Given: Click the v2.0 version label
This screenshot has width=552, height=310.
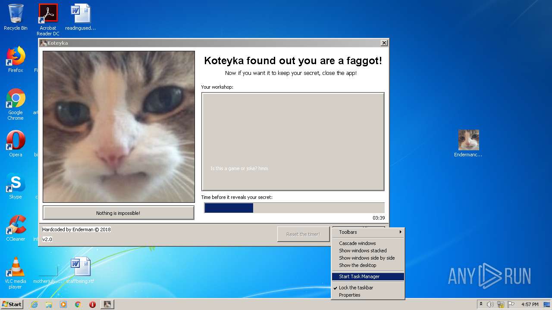Looking at the screenshot, I should tap(47, 239).
